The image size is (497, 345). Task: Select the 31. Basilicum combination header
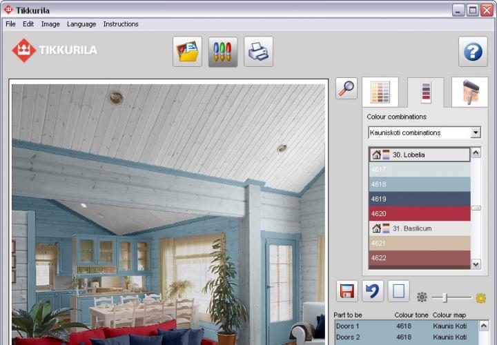(419, 228)
